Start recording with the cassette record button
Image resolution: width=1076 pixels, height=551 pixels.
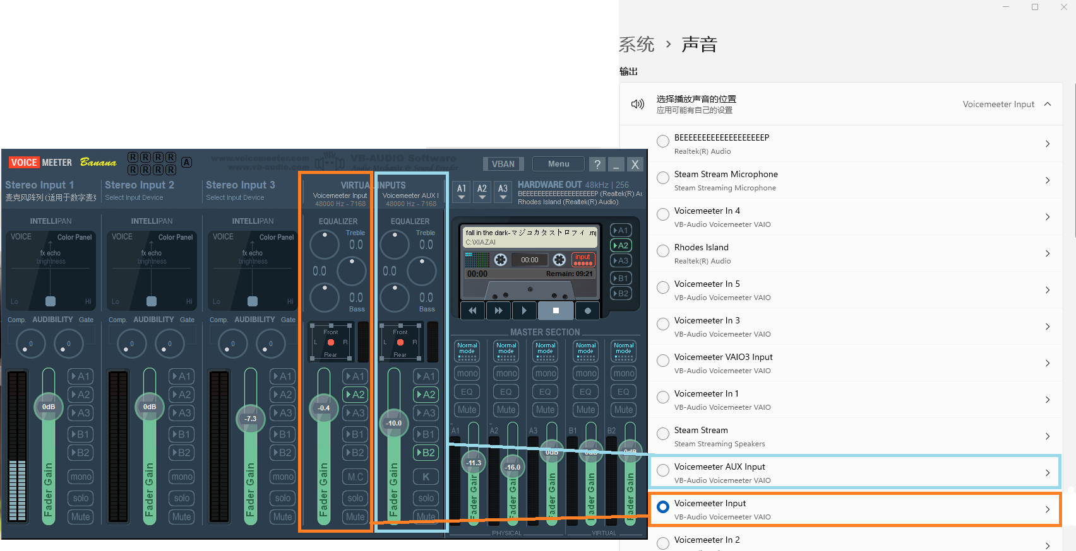click(588, 310)
